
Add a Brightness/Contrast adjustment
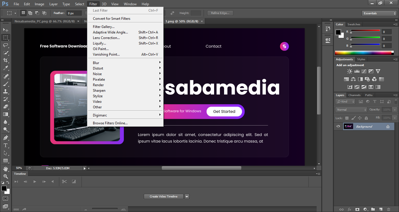pos(350,71)
